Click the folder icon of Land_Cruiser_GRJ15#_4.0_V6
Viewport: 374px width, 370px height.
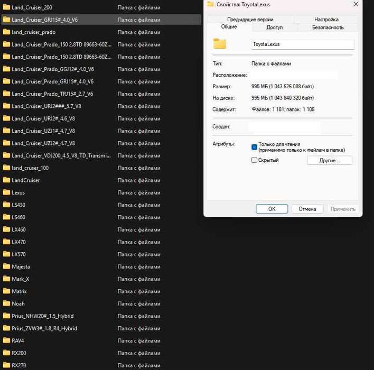point(6,20)
